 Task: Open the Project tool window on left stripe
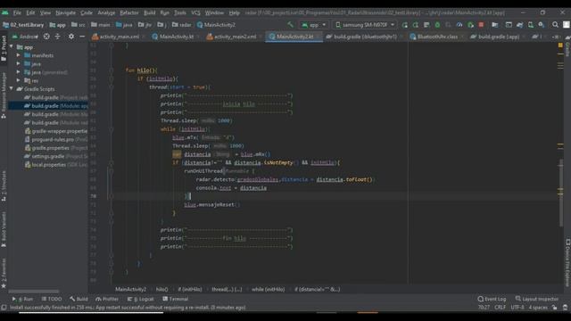click(x=4, y=47)
